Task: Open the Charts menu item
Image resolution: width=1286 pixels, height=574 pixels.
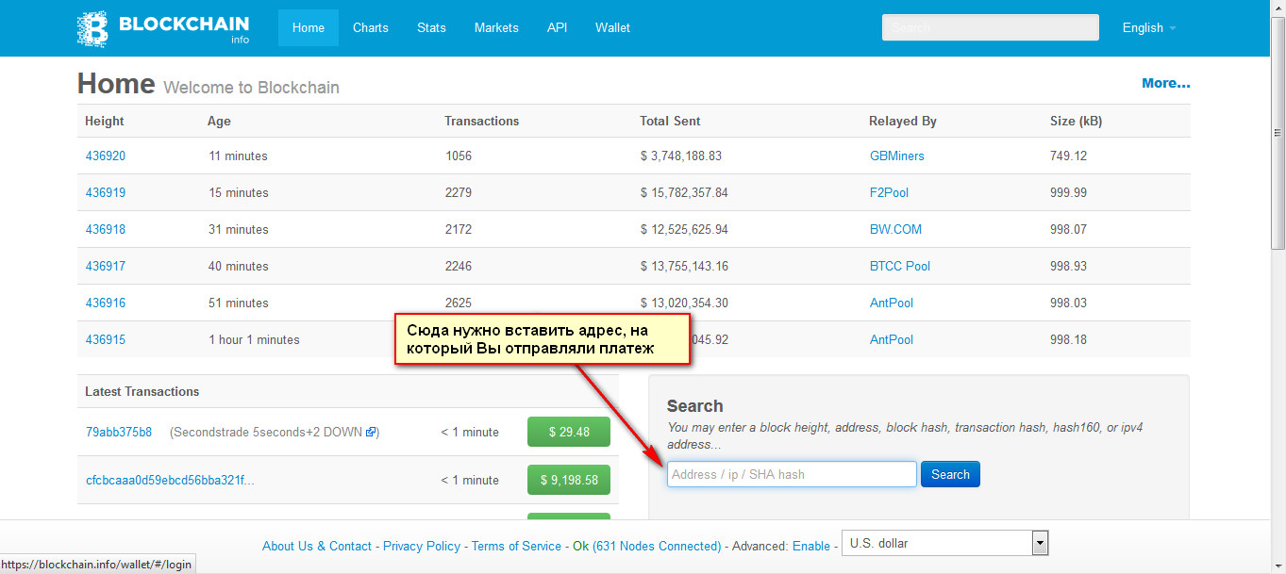Action: 371,28
